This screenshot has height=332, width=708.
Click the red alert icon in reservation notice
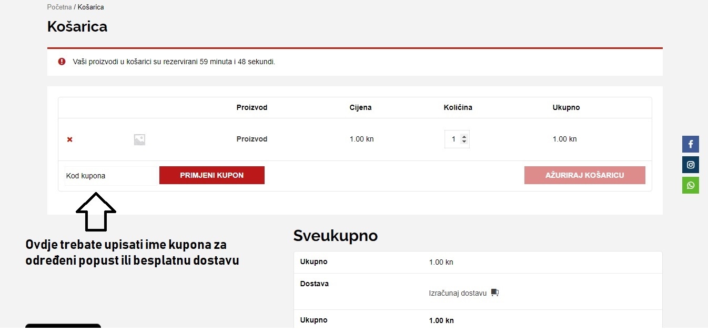[x=62, y=62]
